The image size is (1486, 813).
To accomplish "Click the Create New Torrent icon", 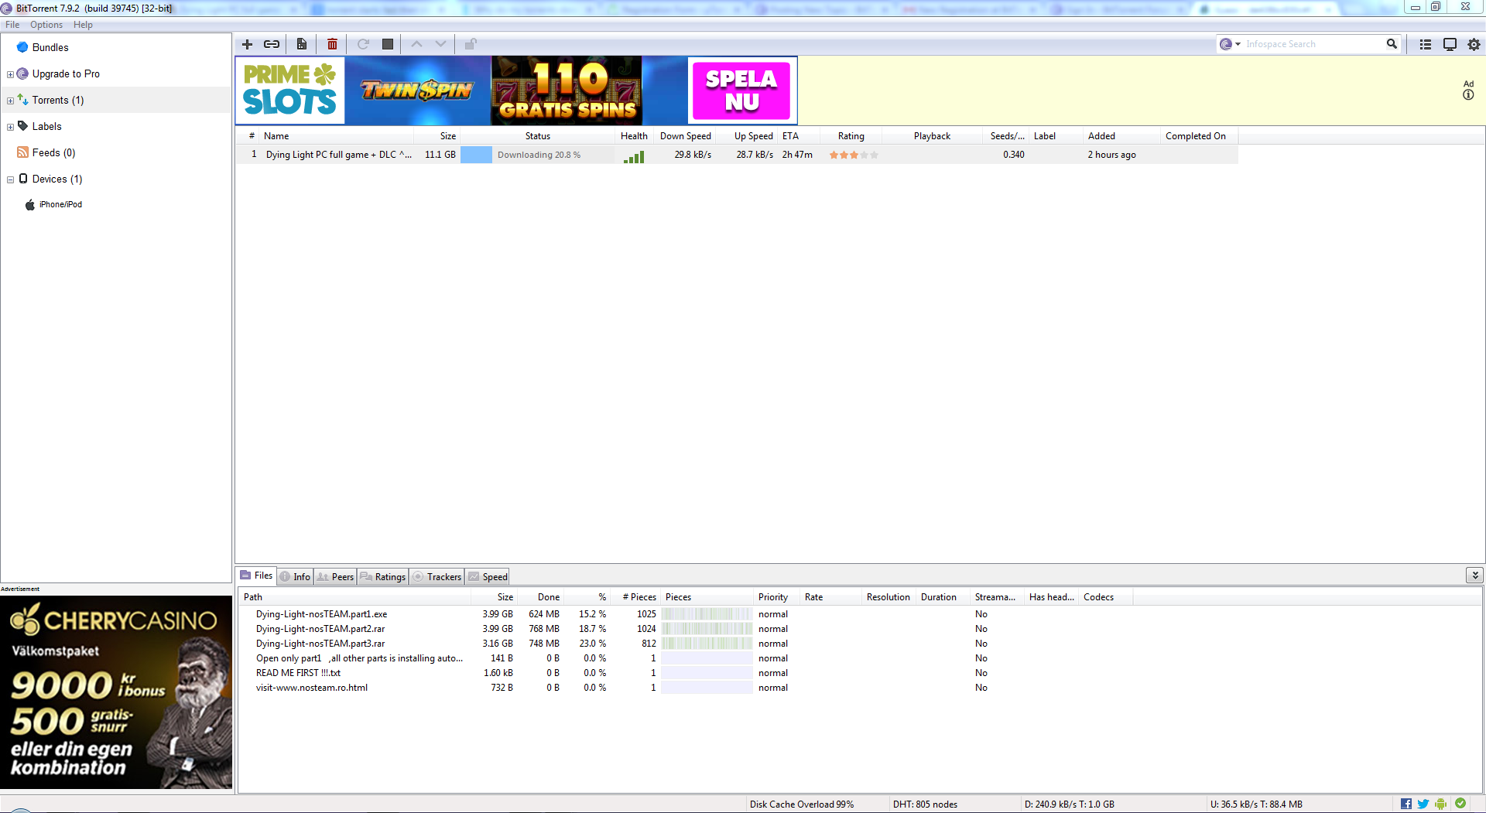I will (x=302, y=44).
